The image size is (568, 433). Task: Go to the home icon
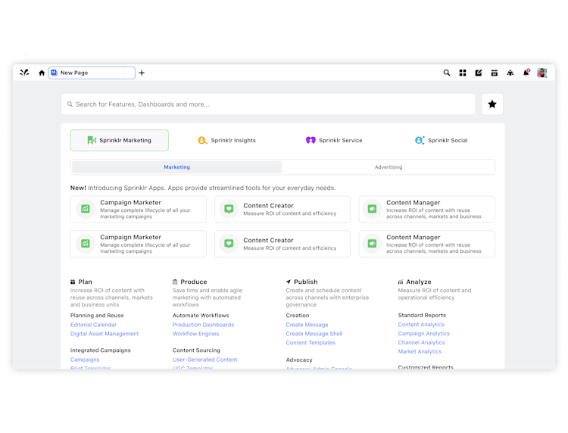[x=42, y=73]
